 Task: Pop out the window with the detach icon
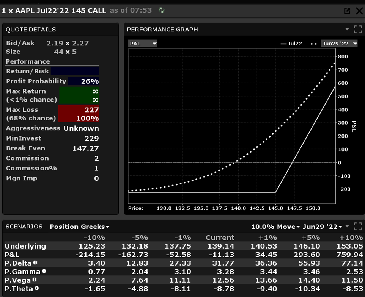pos(347,11)
